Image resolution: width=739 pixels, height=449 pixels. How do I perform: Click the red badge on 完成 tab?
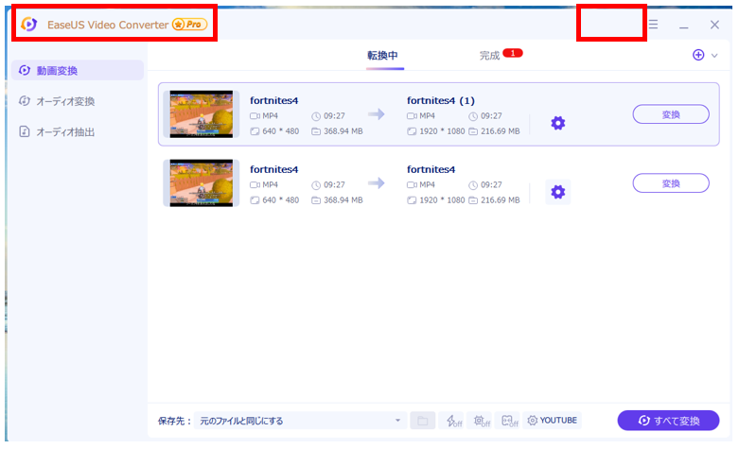coord(512,53)
